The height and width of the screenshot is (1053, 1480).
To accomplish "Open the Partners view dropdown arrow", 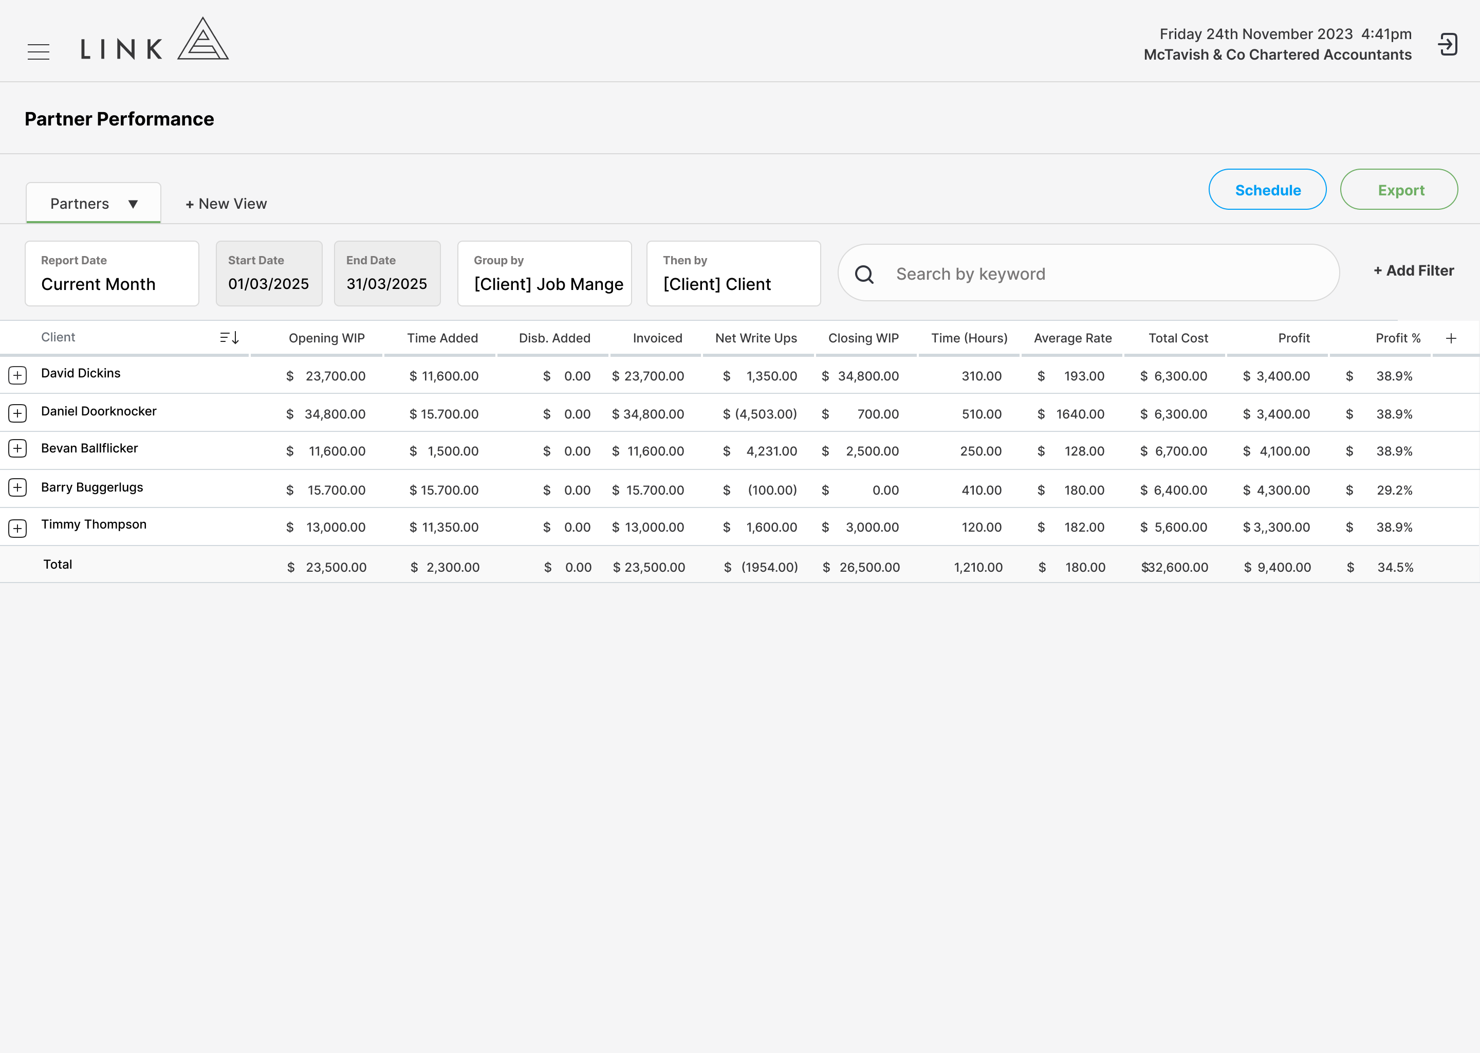I will pyautogui.click(x=133, y=204).
